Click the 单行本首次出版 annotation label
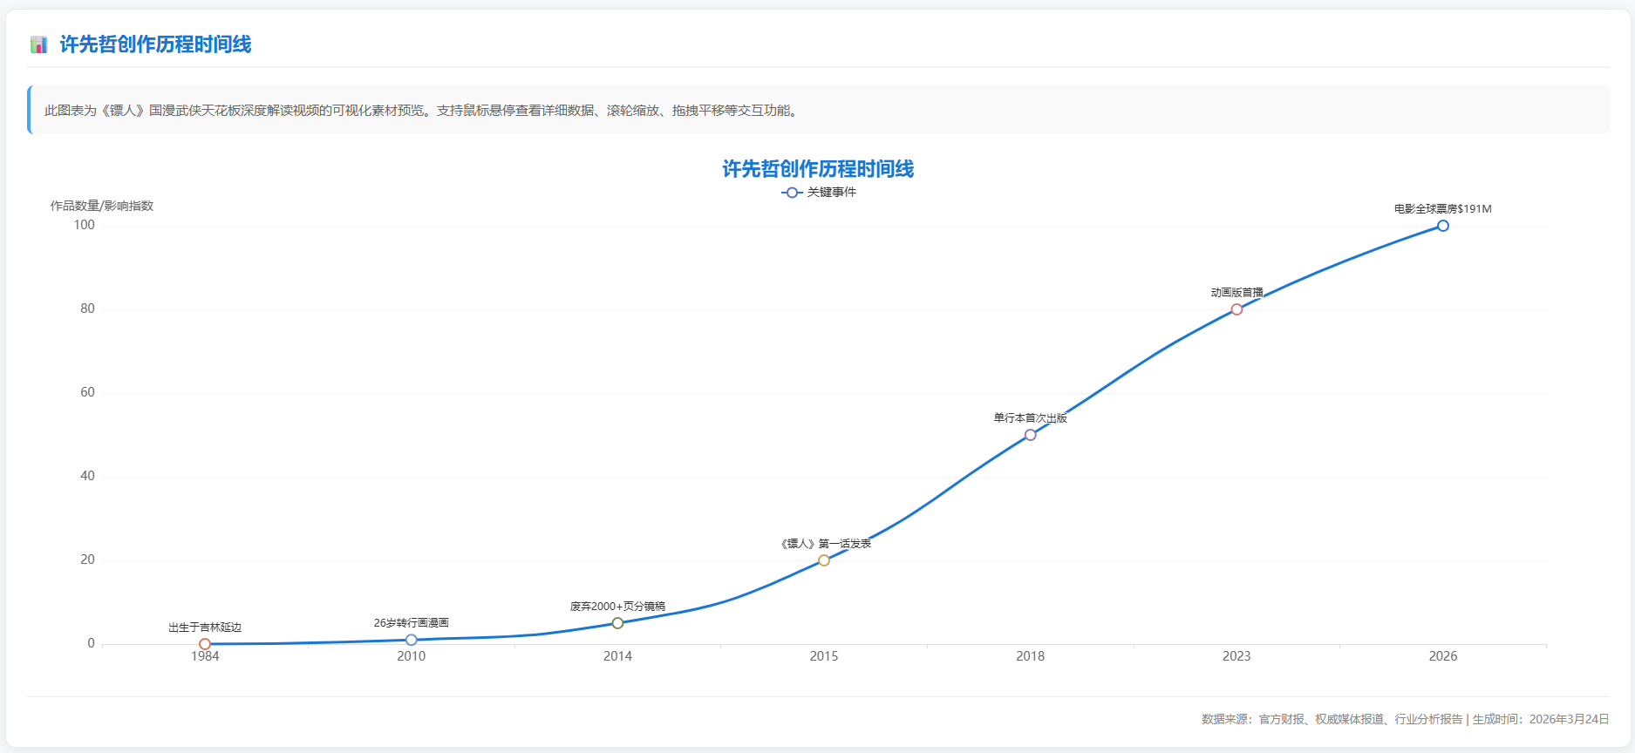 [x=1030, y=418]
